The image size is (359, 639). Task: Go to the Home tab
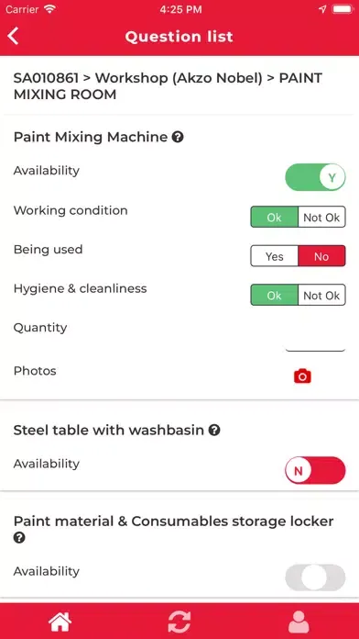pos(60,622)
